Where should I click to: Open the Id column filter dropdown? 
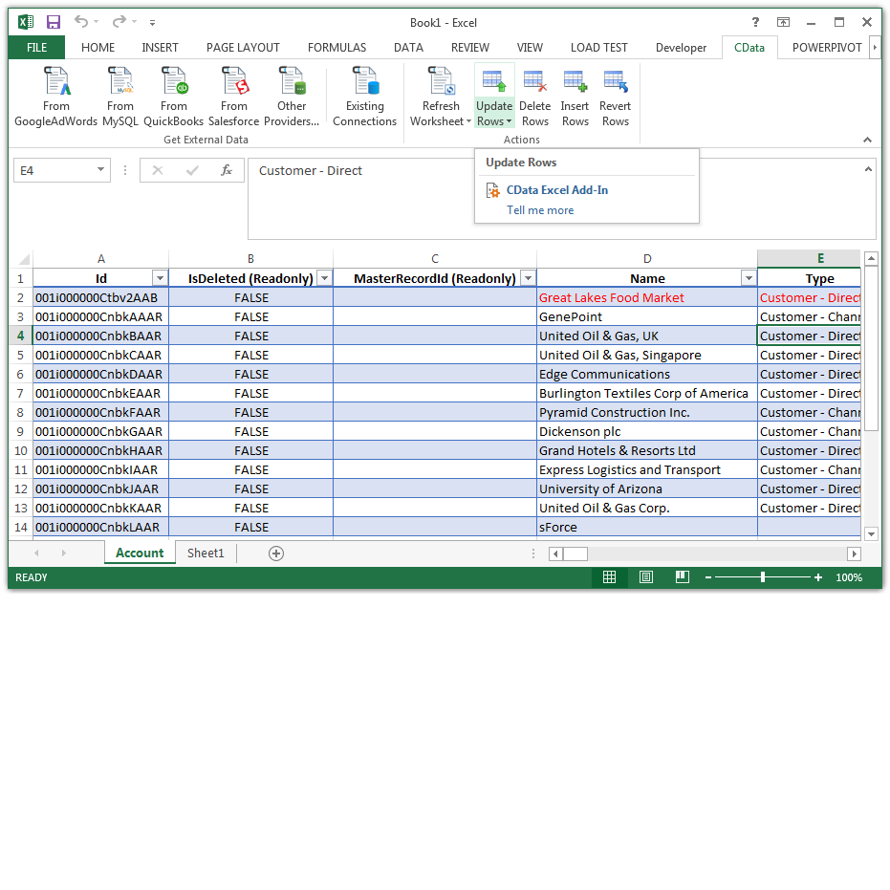pos(160,278)
